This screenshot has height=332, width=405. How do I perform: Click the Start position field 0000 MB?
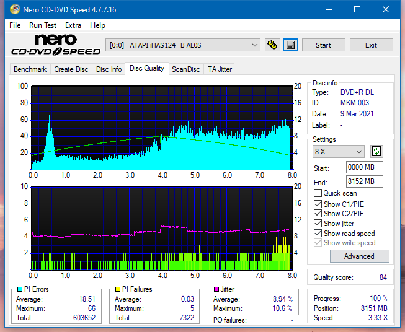pyautogui.click(x=364, y=167)
